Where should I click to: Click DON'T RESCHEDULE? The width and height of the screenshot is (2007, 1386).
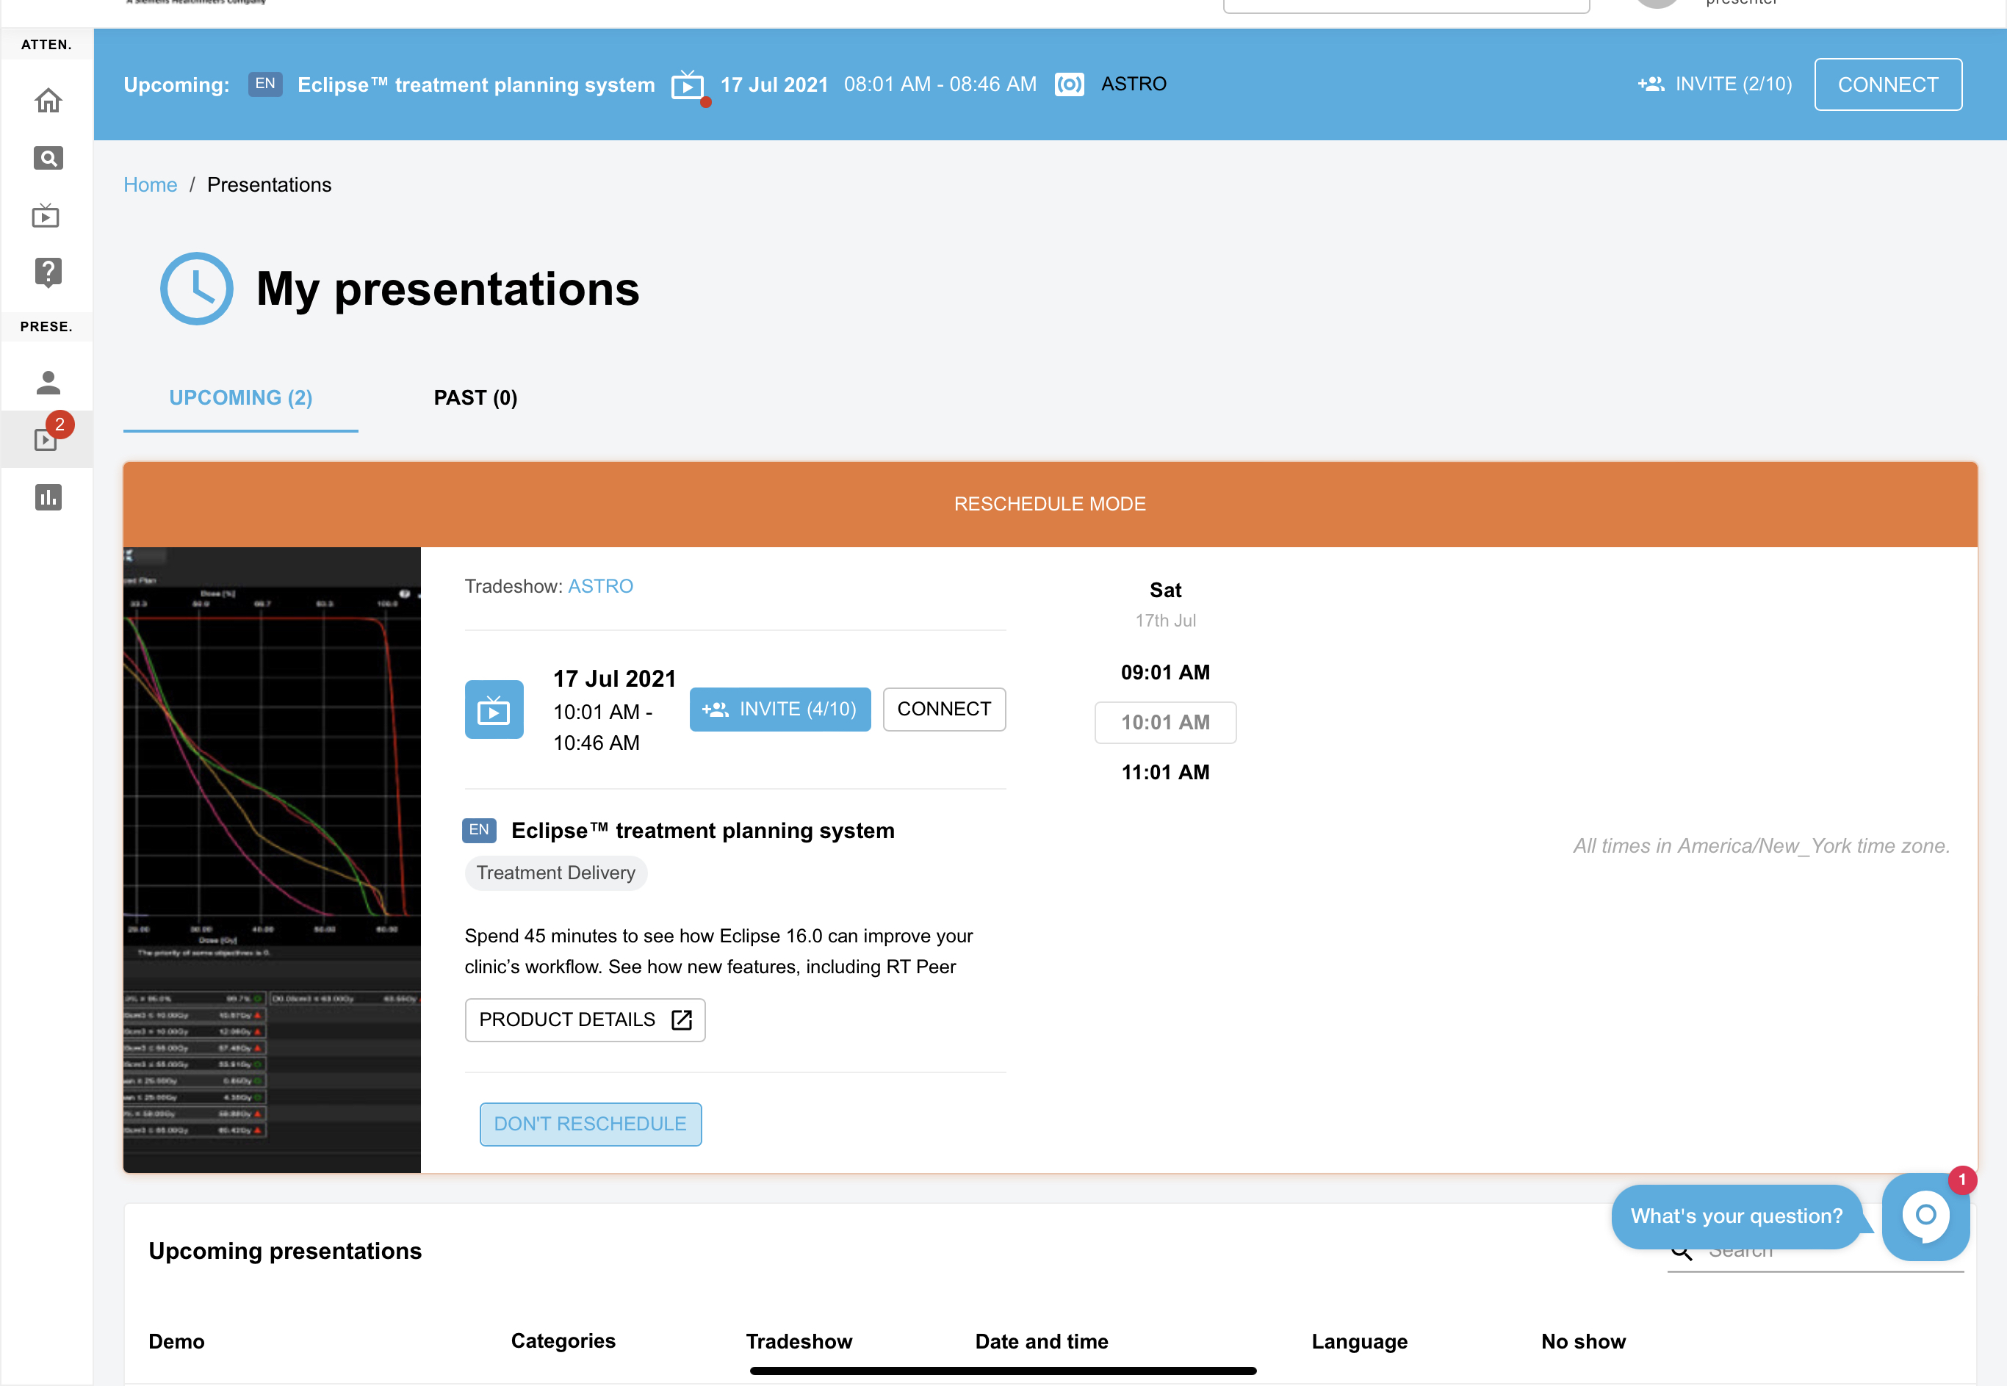[590, 1124]
